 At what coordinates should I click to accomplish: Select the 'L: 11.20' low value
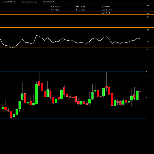coord(80,10)
